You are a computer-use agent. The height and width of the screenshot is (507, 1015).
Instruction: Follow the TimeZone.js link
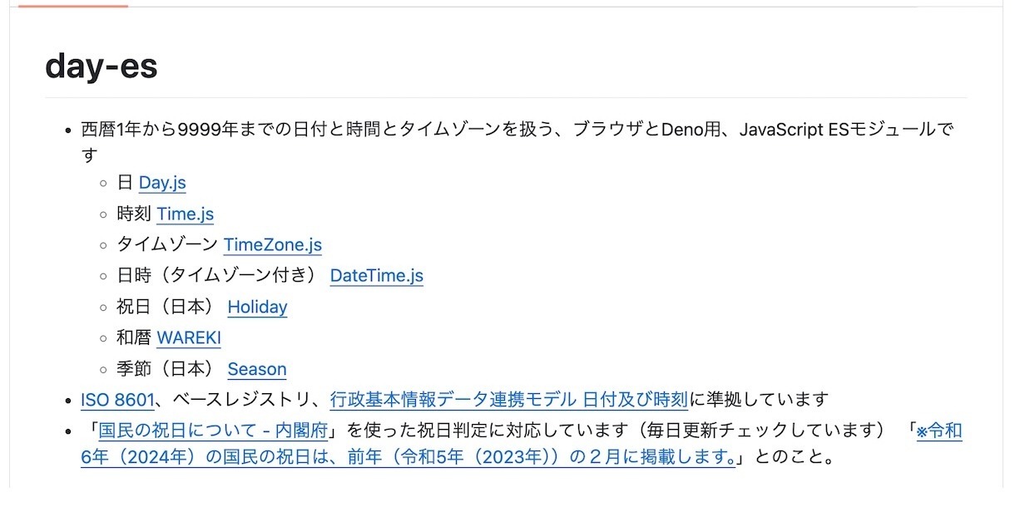click(272, 245)
